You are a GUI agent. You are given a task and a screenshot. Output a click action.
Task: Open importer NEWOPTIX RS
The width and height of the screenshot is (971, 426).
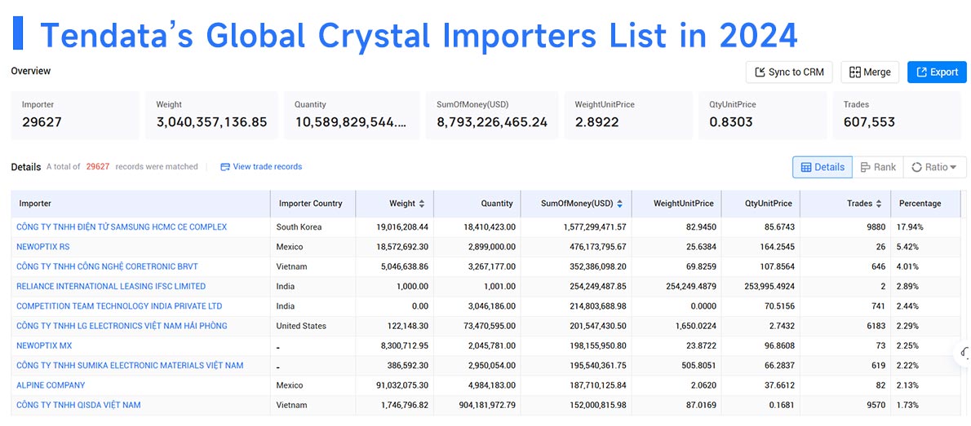coord(42,247)
